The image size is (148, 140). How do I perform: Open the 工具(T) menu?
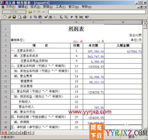pyautogui.click(x=61, y=7)
